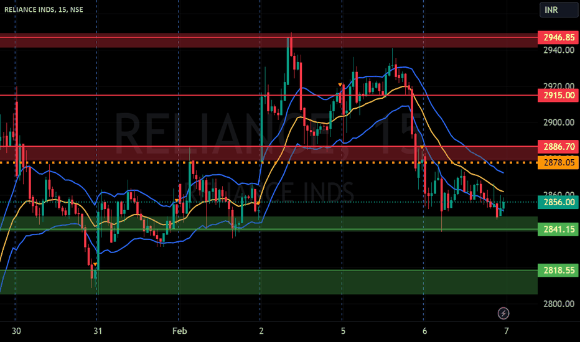Viewport: 580px width, 342px height.
Task: Click the 2856.00 current price label
Action: pyautogui.click(x=559, y=202)
